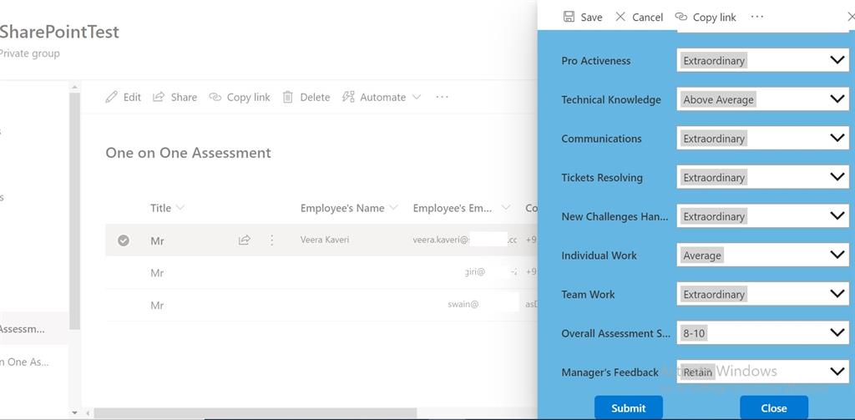The image size is (855, 420).
Task: Open the Individual Work dropdown
Action: (x=763, y=256)
